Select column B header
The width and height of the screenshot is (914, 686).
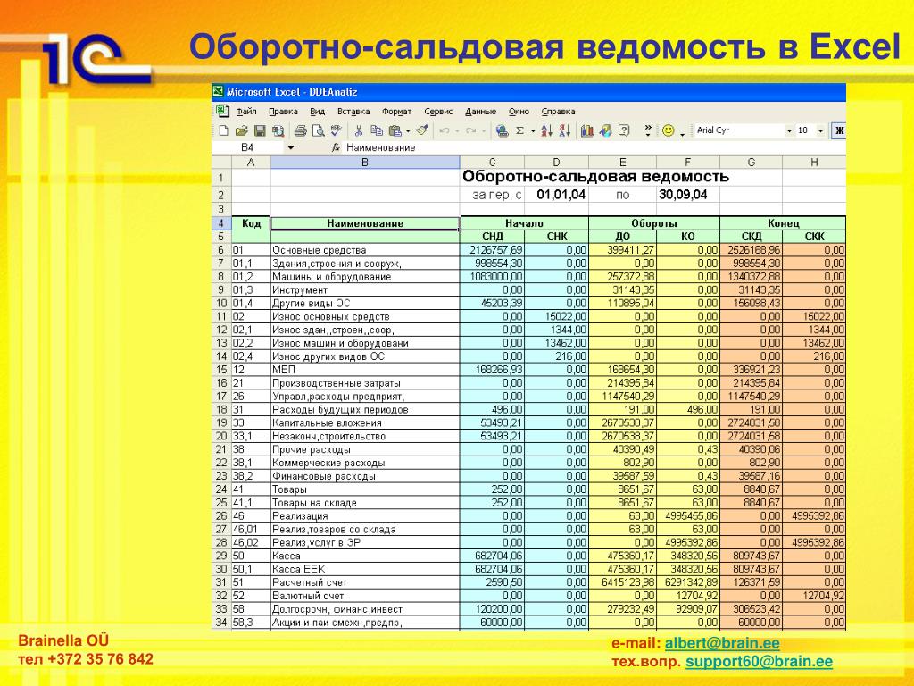pyautogui.click(x=365, y=163)
